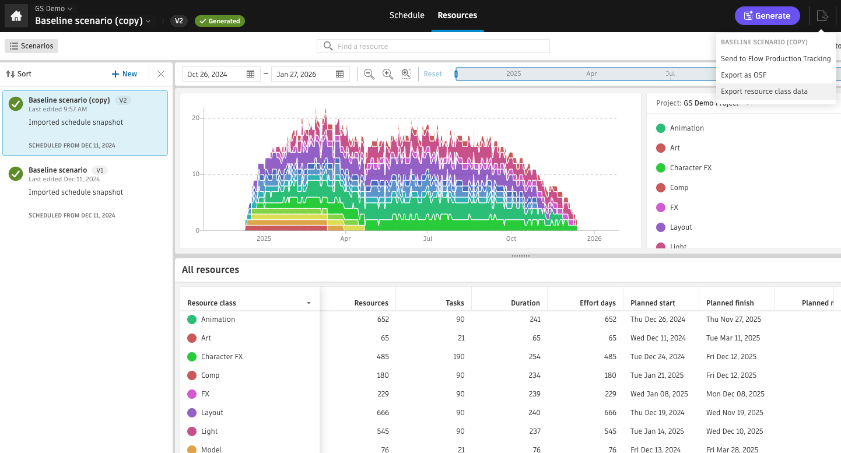Click the Planned finish column header
This screenshot has height=453, width=841.
tap(730, 303)
